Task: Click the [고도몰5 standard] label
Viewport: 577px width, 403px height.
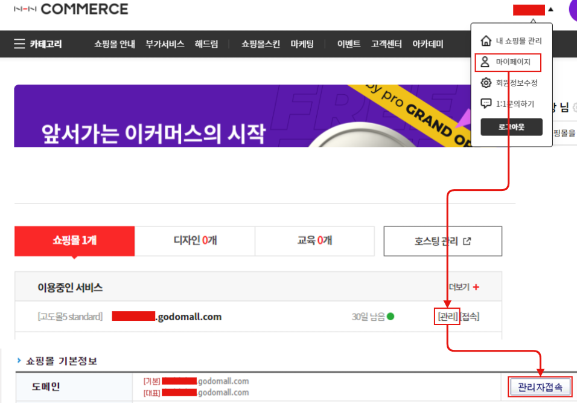Action: pos(70,317)
